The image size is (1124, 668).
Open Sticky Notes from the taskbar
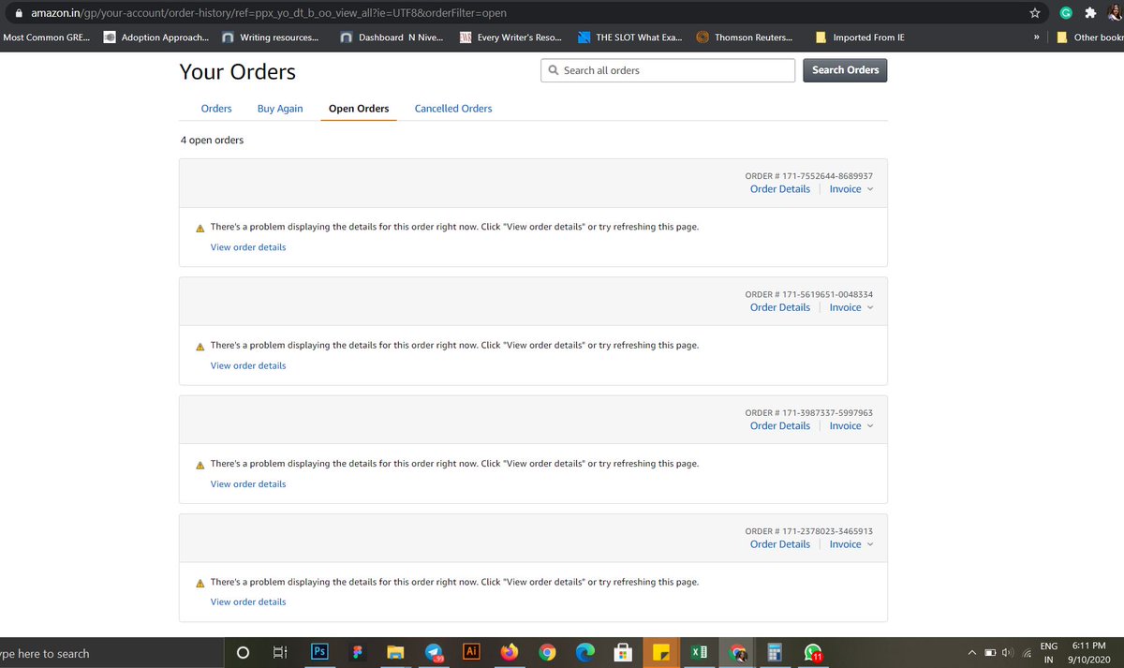[661, 653]
